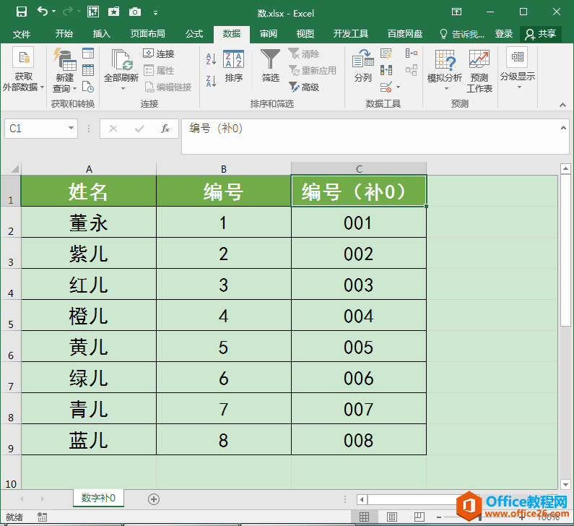
Task: Switch to Normal view in status bar
Action: [x=364, y=517]
